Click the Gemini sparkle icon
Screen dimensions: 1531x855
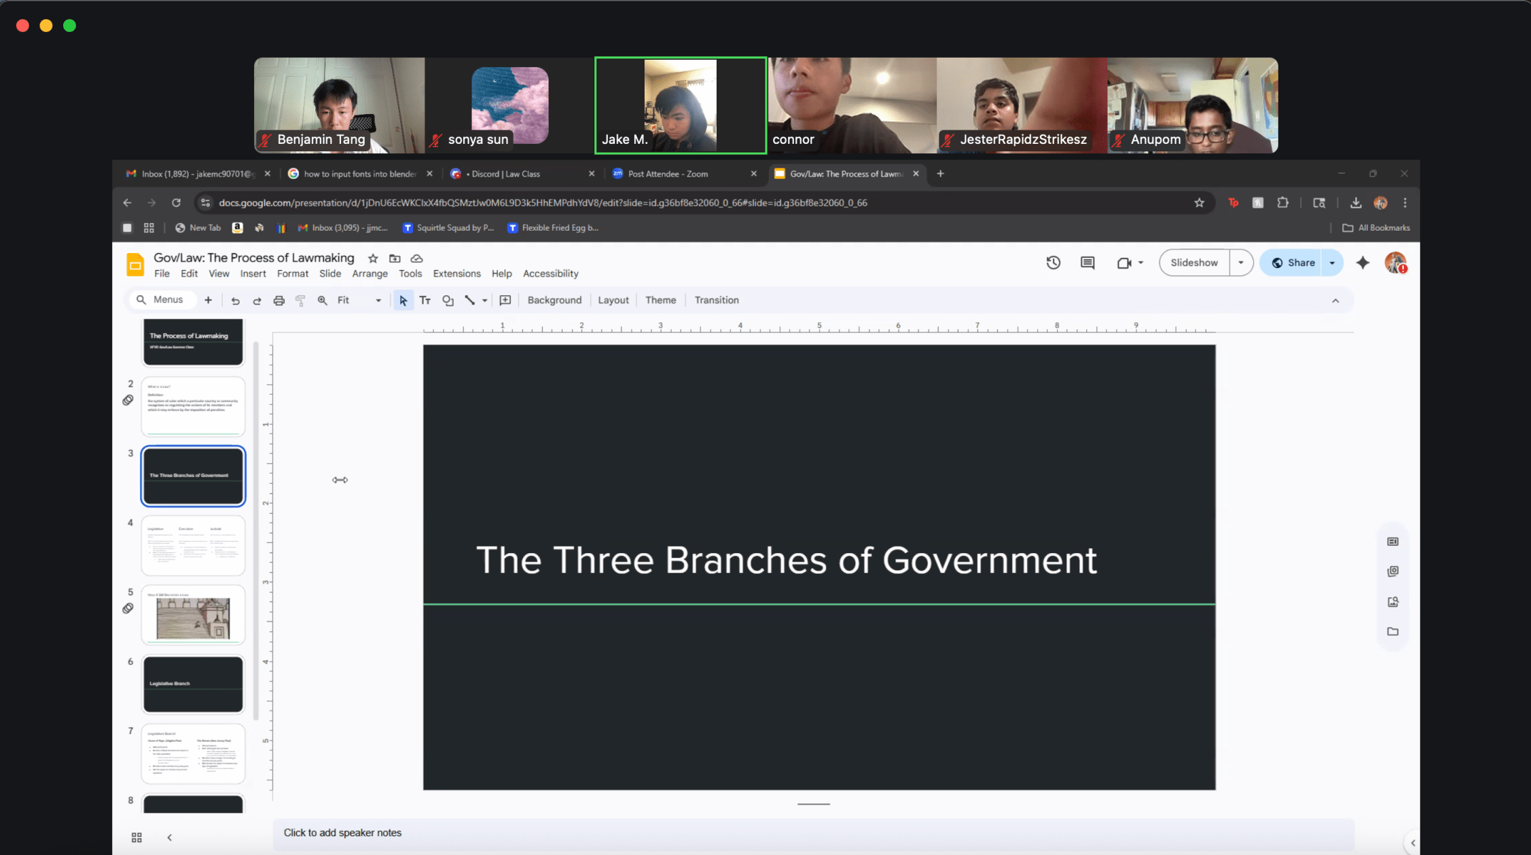point(1363,263)
